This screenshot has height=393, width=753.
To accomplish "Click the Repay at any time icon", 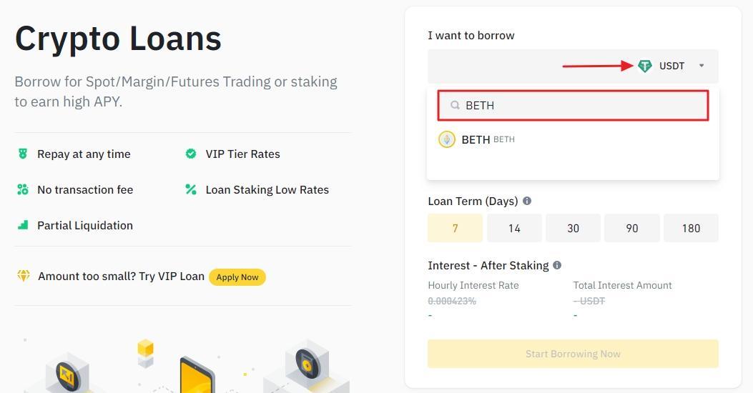I will click(23, 154).
